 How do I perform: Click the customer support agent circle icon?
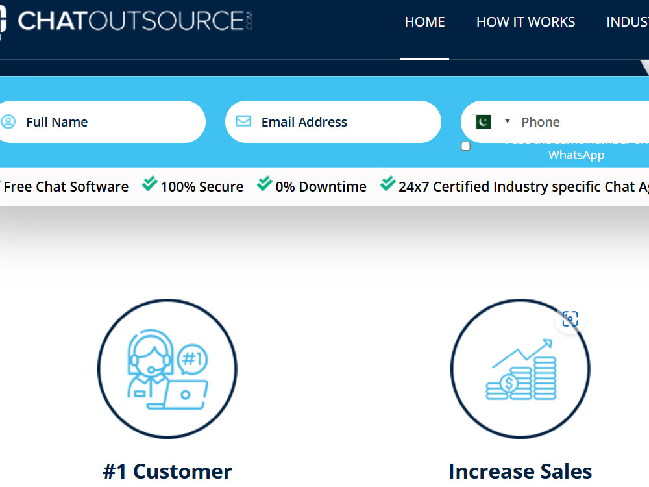[x=167, y=369]
